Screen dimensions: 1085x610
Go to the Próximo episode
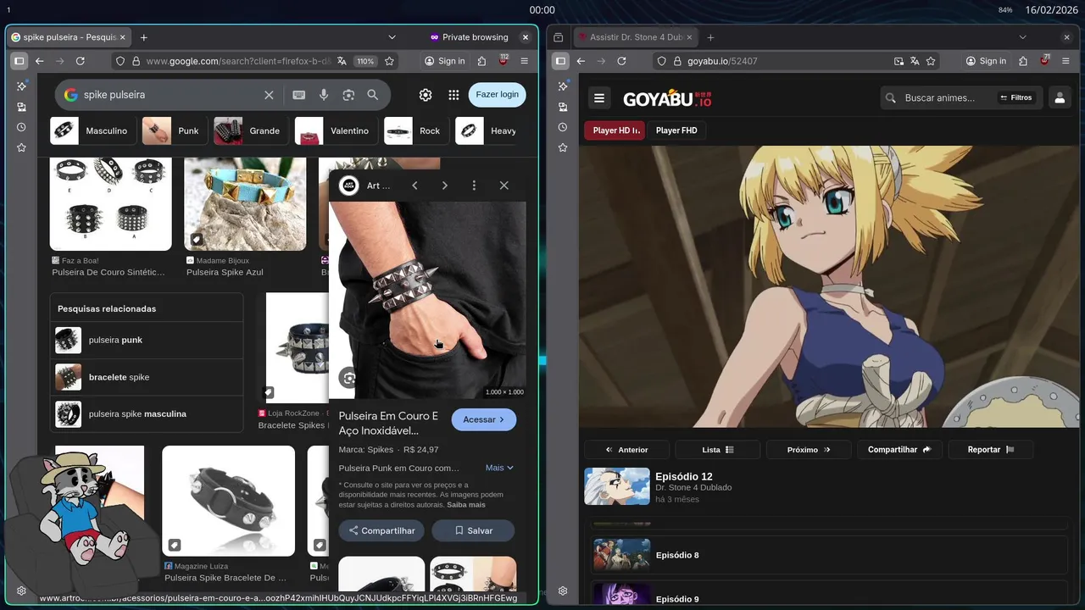pos(809,450)
